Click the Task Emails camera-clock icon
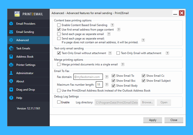Image resolution: width=193 pixels, height=135 pixels. tap(11, 48)
